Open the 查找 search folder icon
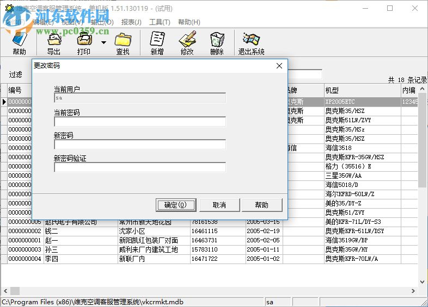Screen dimensions: 428x307 click(123, 43)
